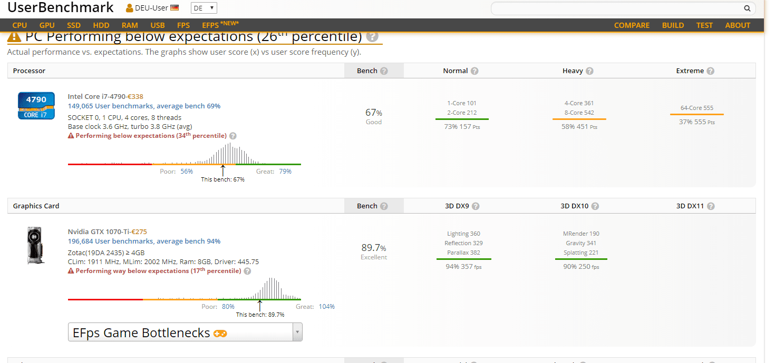Open help icon next to 3D DX11
The height and width of the screenshot is (363, 775).
[x=711, y=206]
